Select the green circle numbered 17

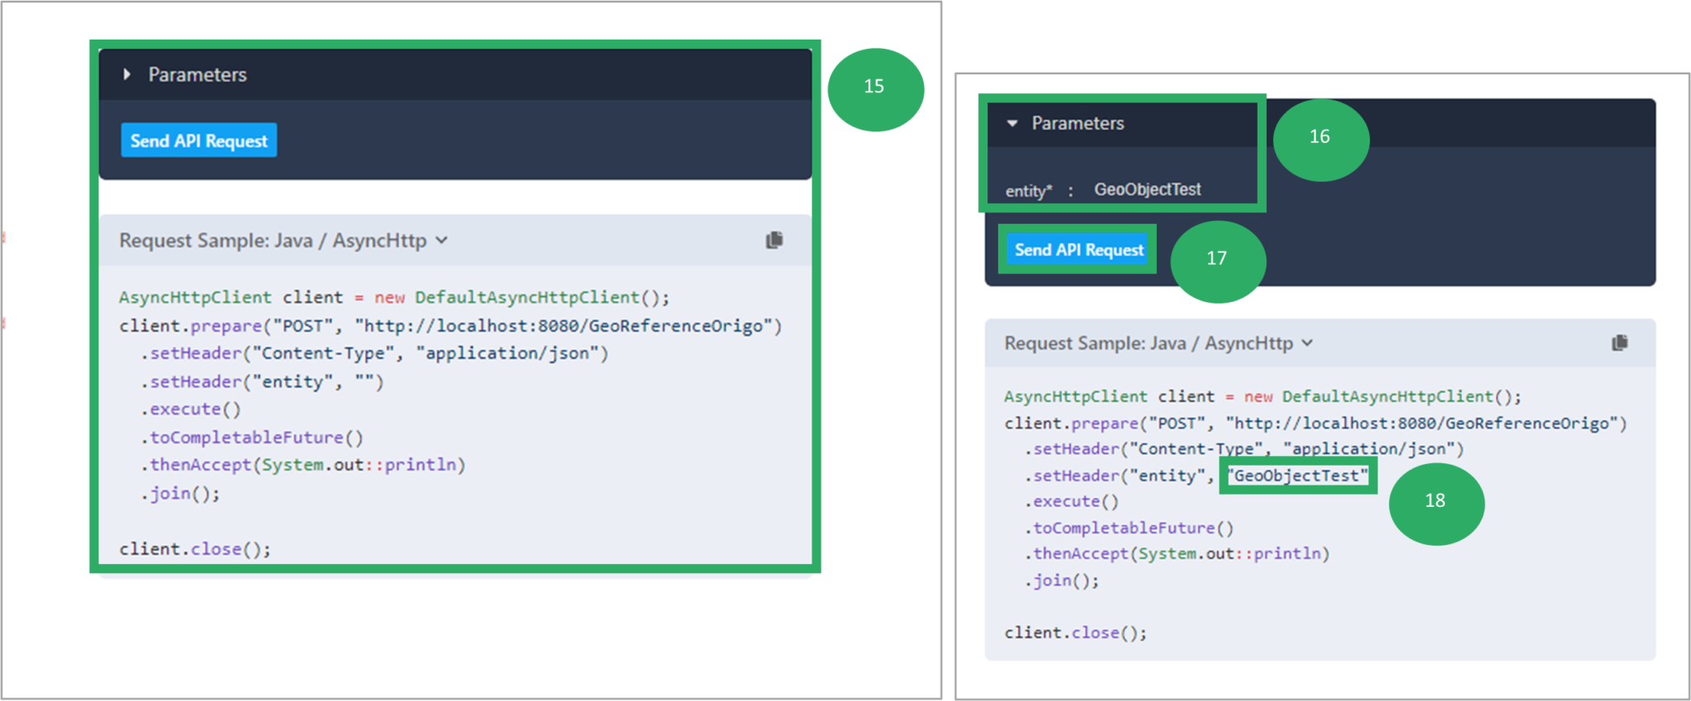click(x=1217, y=259)
